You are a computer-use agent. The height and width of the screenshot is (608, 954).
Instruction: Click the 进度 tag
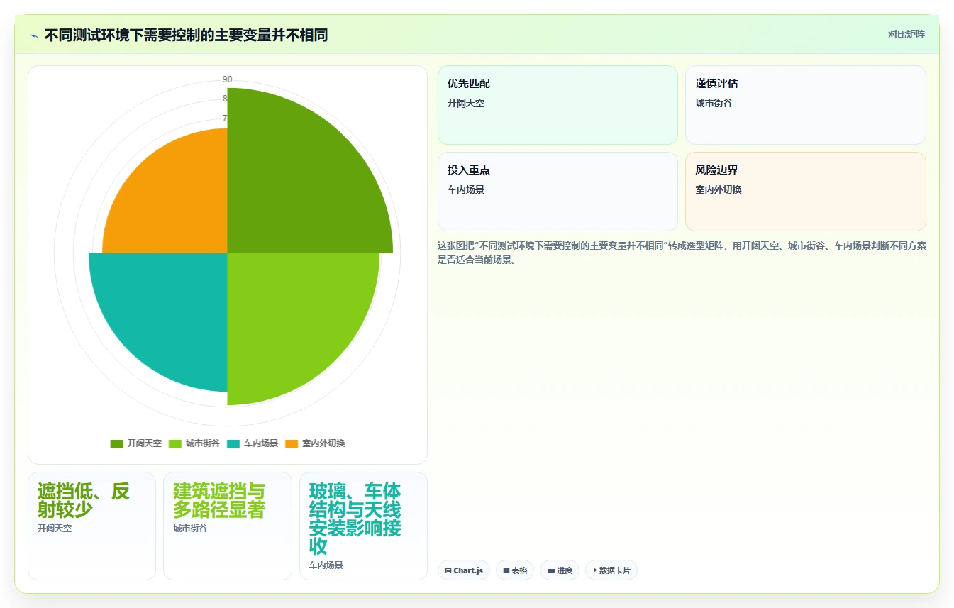[x=560, y=570]
